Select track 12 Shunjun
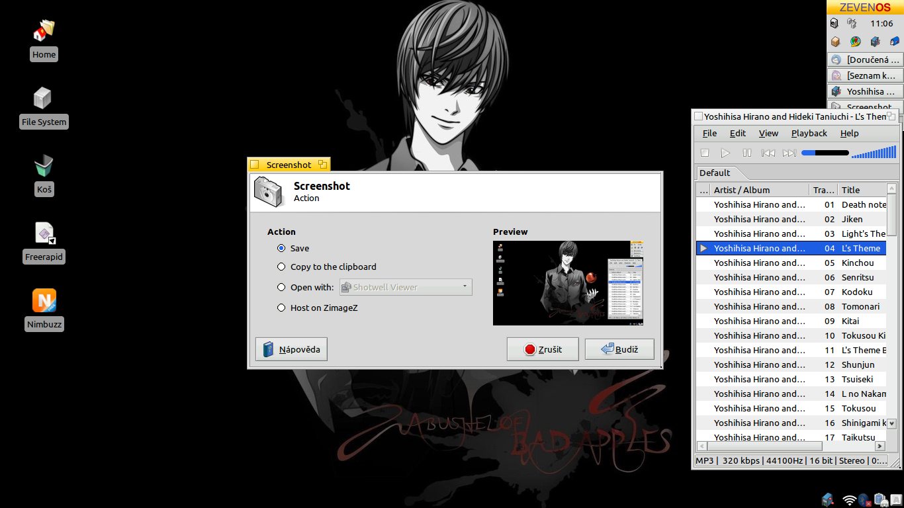Image resolution: width=904 pixels, height=508 pixels. coord(791,364)
